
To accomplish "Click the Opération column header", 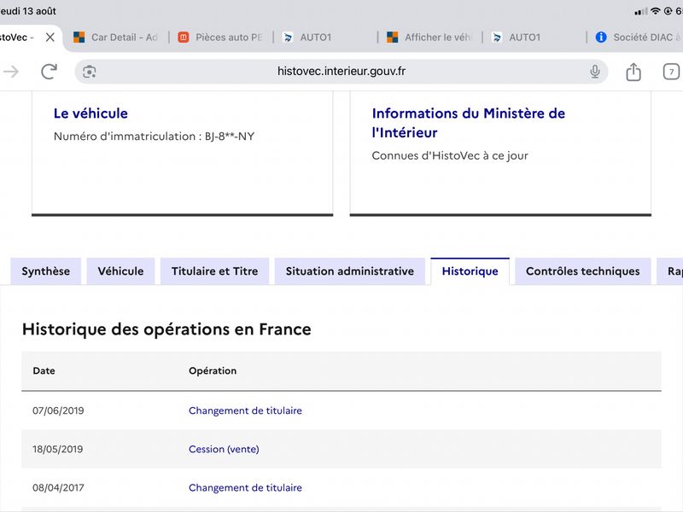I will click(x=213, y=371).
